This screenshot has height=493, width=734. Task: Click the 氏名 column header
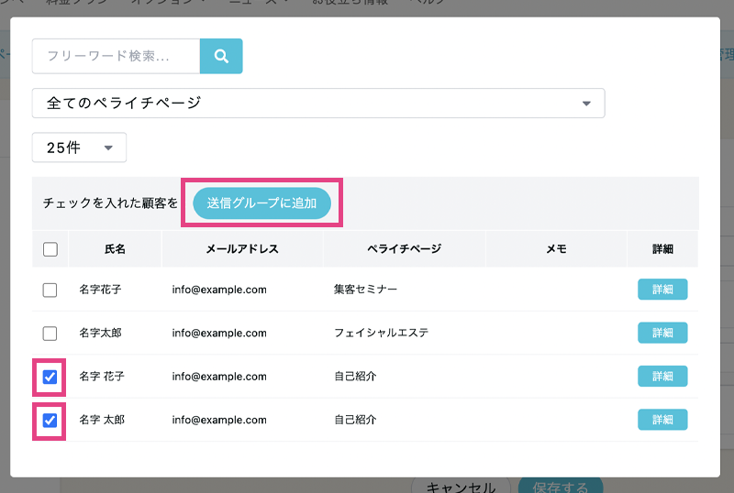pos(115,249)
